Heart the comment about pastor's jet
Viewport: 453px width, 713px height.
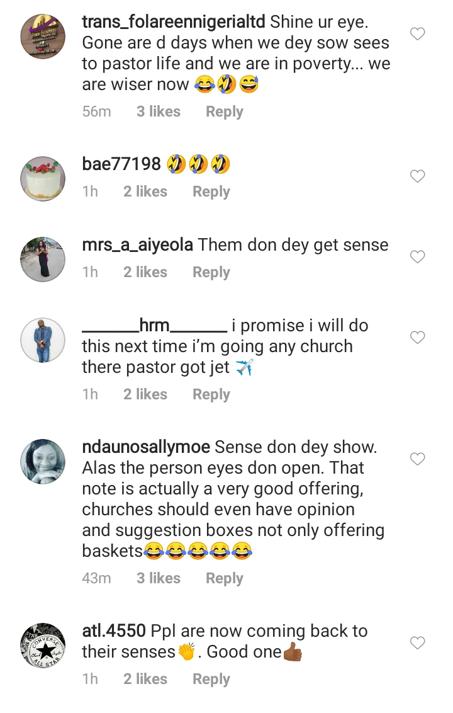coord(418,338)
